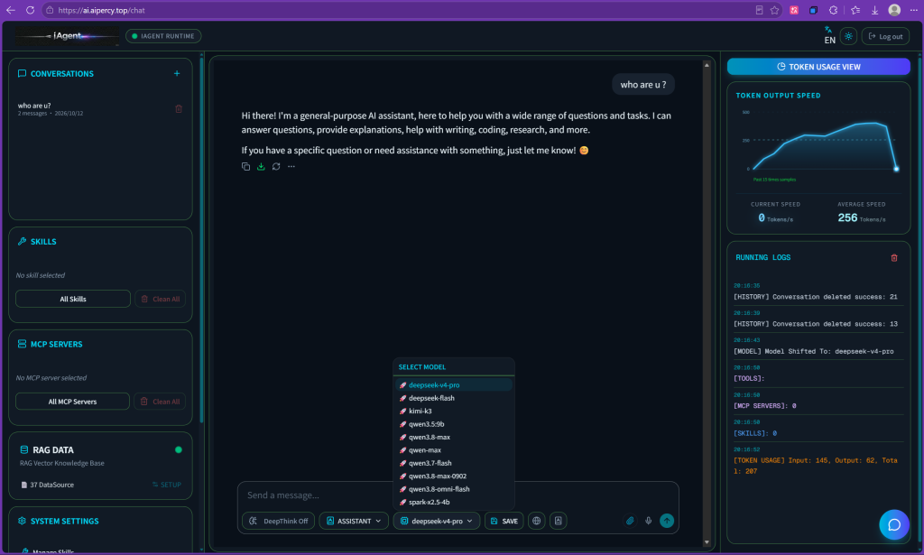Open more options under the reply
924x555 pixels.
[291, 167]
